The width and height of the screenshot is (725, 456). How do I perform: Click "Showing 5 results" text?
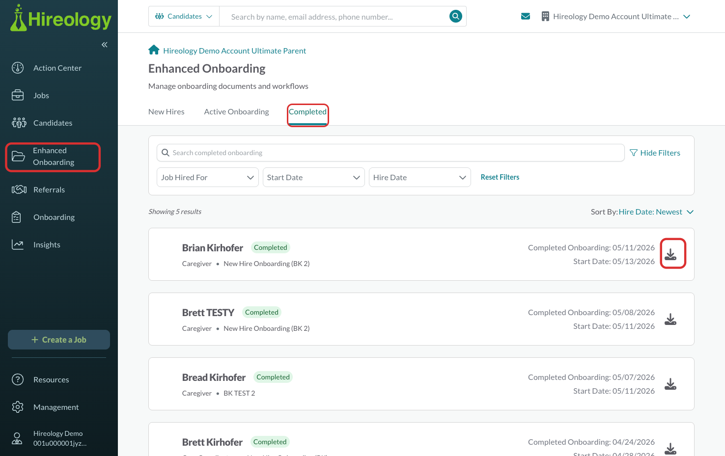(x=175, y=212)
